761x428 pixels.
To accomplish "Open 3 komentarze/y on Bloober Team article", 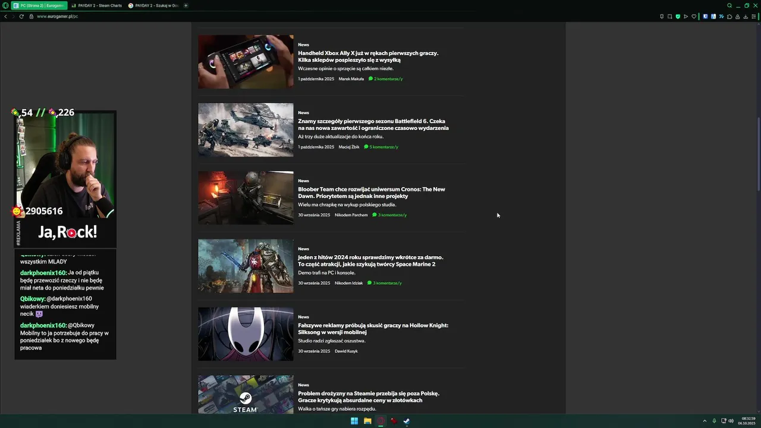I will 389,215.
